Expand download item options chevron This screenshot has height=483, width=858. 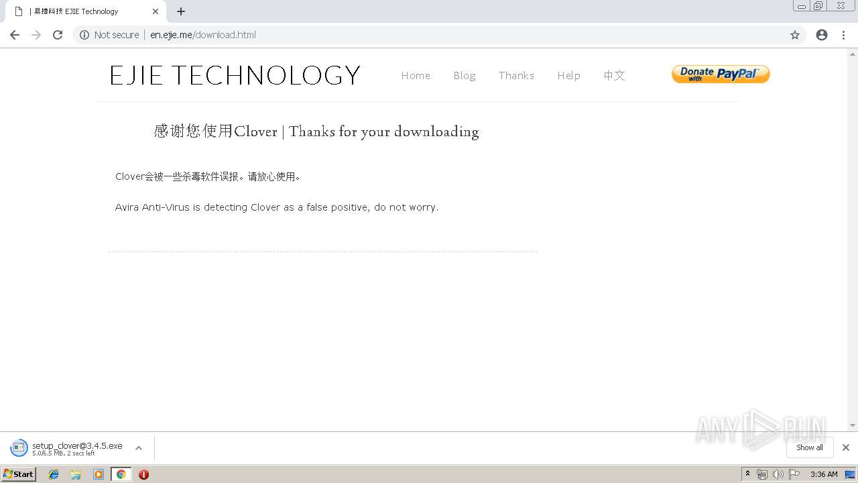(139, 448)
